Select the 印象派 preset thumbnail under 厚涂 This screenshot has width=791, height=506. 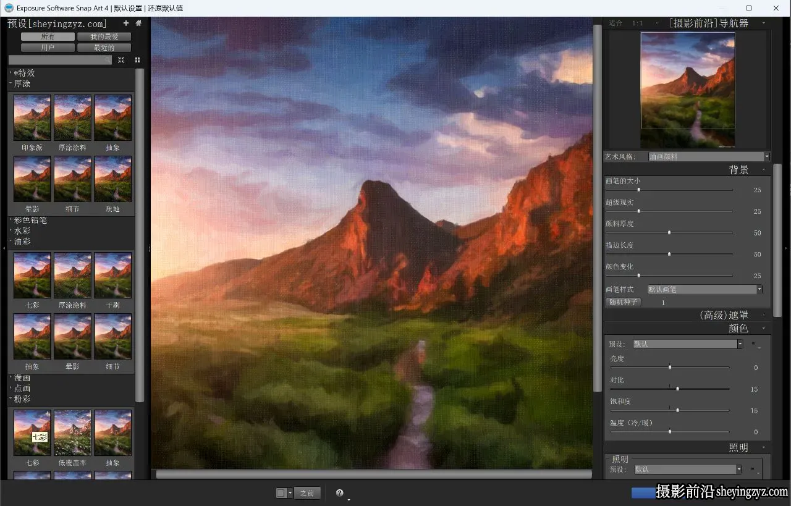click(x=32, y=118)
